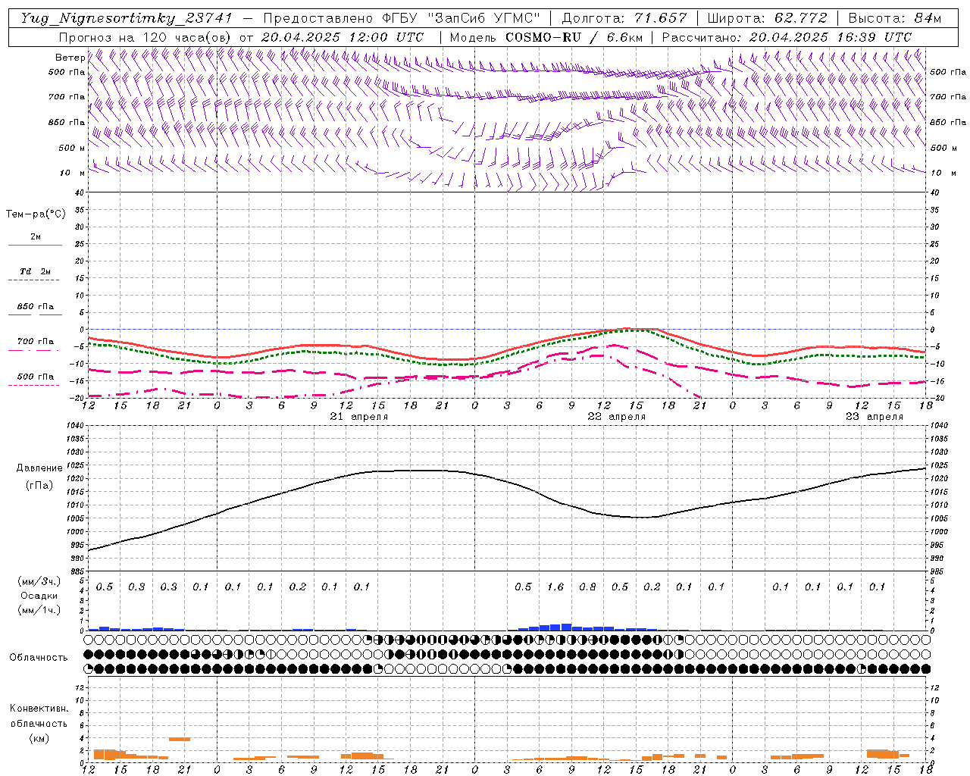The width and height of the screenshot is (970, 776).
Task: Click the Прогноз на 120 часа(ов) text
Action: [146, 37]
